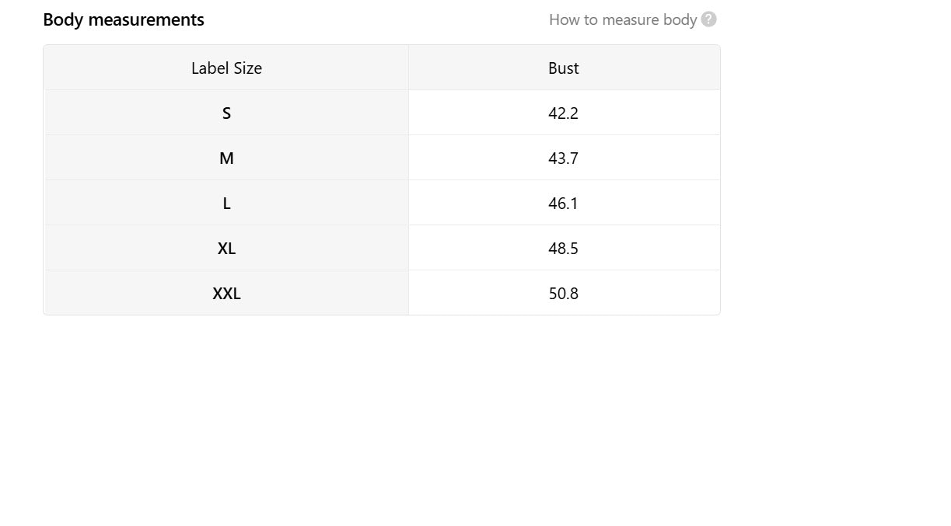Select the XL size row label
Image resolution: width=951 pixels, height=526 pixels.
coord(226,249)
